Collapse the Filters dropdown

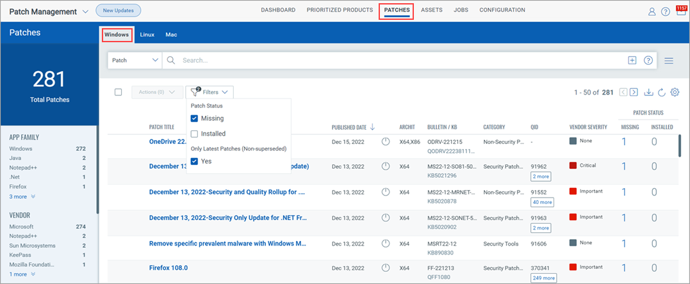coord(209,92)
